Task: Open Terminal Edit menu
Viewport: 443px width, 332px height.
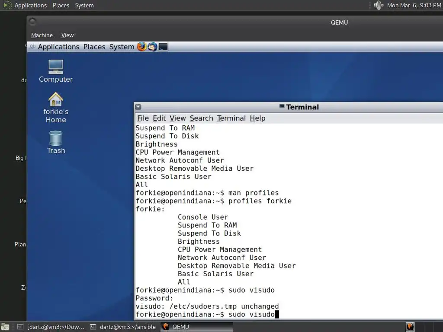Action: point(159,118)
